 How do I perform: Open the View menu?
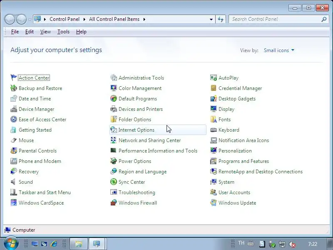(45, 32)
